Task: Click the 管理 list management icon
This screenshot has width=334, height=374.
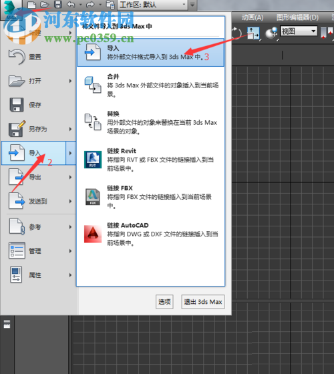Action: pos(17,250)
